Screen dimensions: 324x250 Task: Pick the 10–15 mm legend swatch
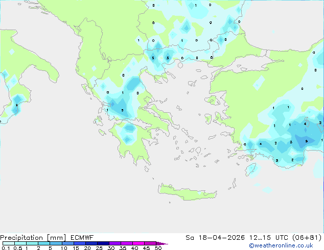(67, 243)
